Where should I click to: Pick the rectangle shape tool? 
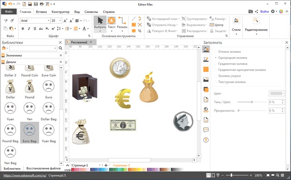[x=134, y=25]
